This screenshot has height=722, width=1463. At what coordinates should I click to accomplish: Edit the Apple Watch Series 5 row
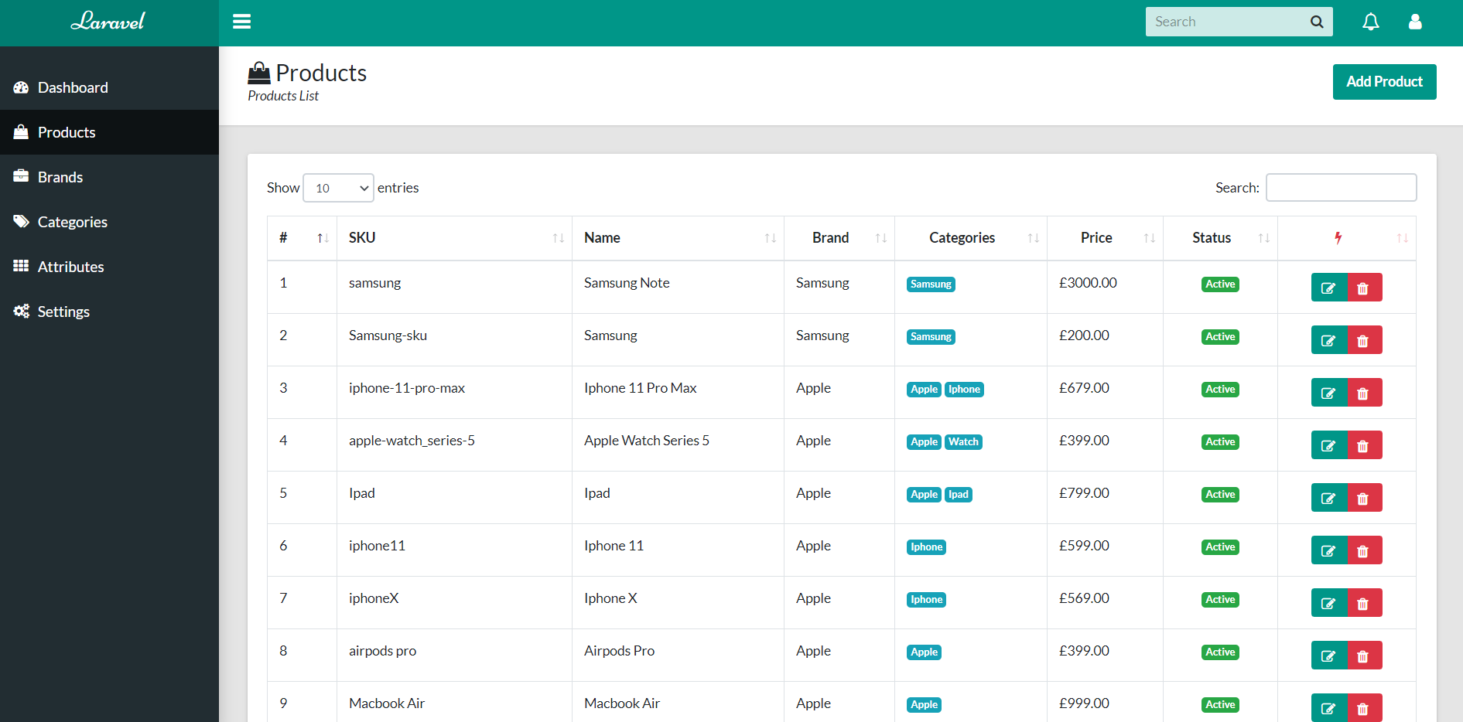click(1328, 445)
